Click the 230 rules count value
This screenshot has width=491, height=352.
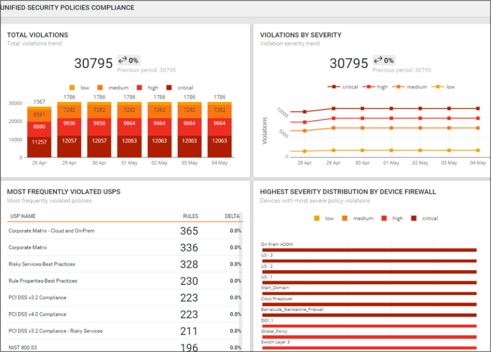189,281
